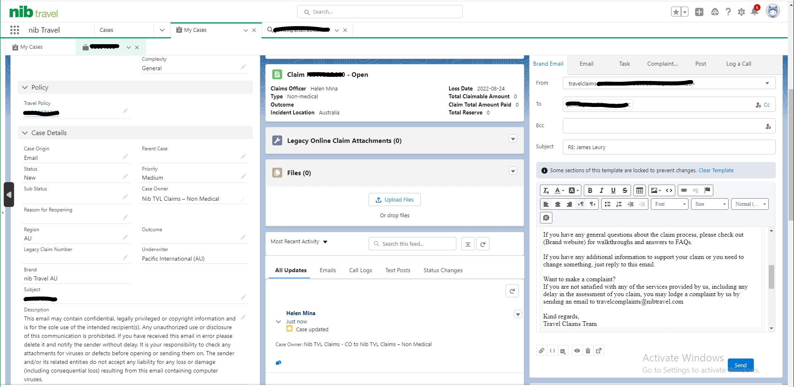Open the font Size dropdown
Screen dimensions: 794x387
click(710, 204)
